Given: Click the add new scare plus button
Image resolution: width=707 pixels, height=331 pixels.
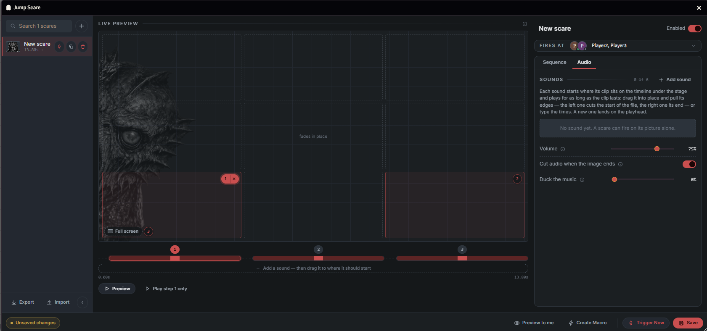Looking at the screenshot, I should [82, 26].
